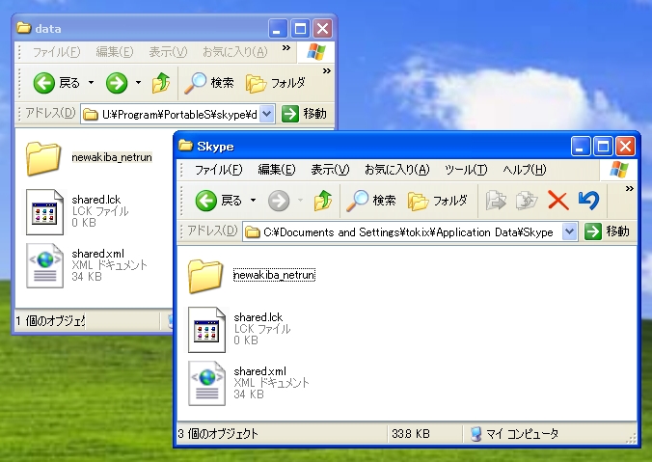
Task: Open Search in the data window toolbar
Action: [x=208, y=83]
